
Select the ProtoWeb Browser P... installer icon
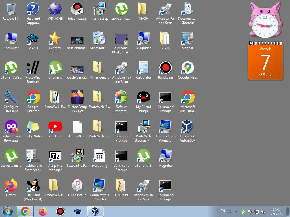(143, 131)
